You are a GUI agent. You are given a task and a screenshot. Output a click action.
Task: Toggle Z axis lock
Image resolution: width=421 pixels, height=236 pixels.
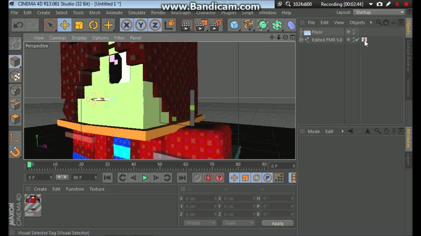(155, 25)
